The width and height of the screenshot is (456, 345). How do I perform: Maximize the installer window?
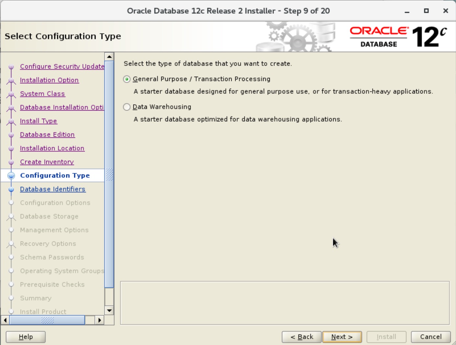coord(426,11)
